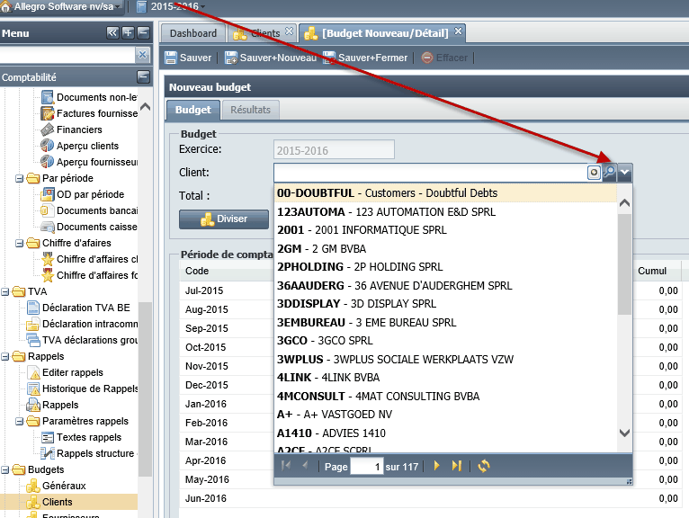Click the client search magnifier icon
The height and width of the screenshot is (518, 689).
tap(610, 173)
